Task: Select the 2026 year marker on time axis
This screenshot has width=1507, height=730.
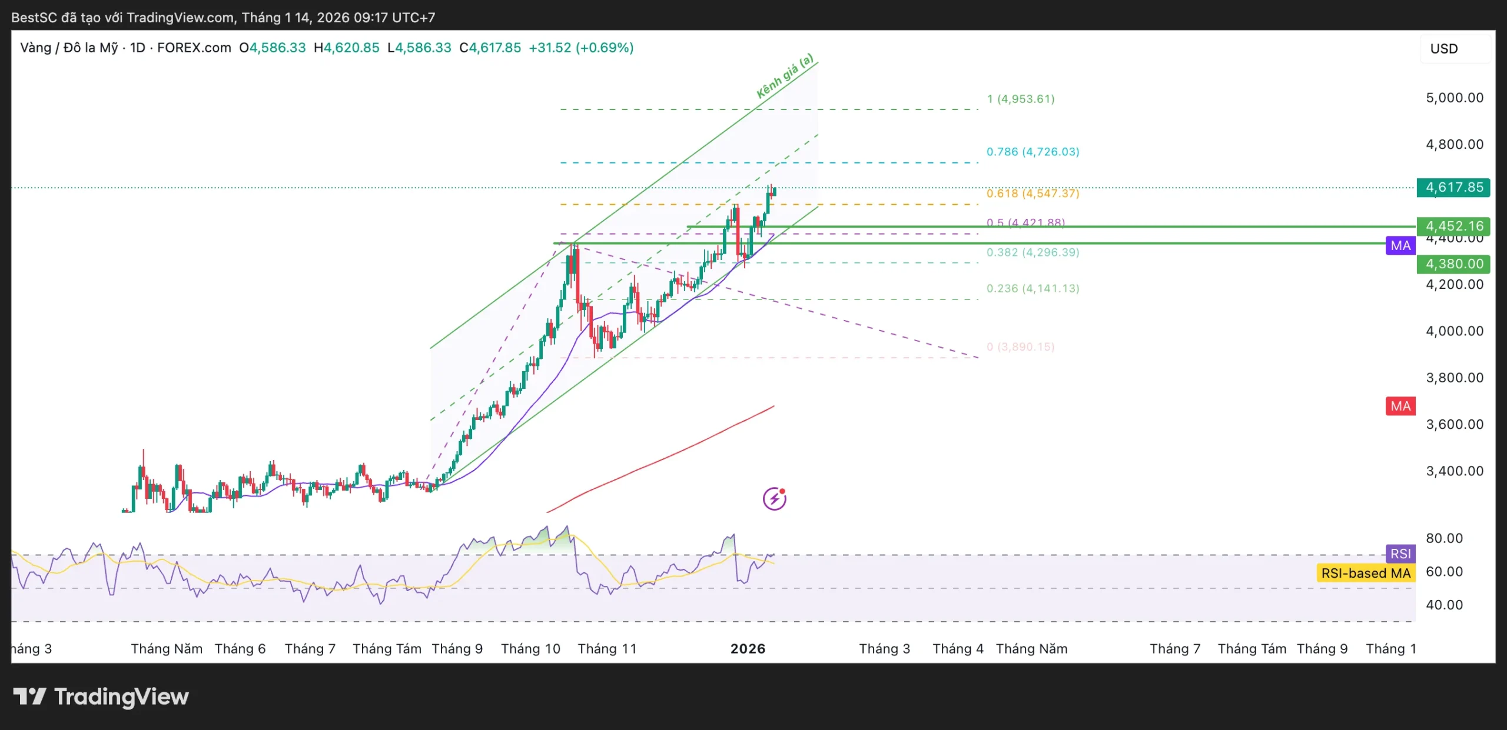Action: [x=748, y=648]
